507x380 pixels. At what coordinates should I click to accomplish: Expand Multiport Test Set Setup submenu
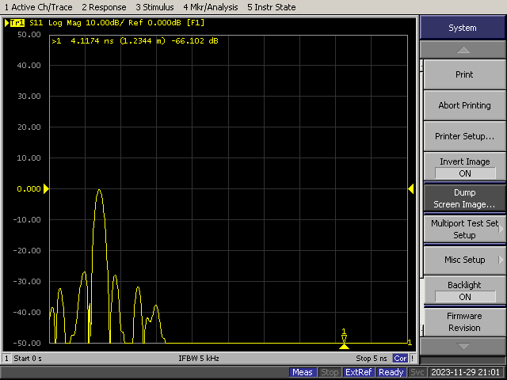pos(464,229)
